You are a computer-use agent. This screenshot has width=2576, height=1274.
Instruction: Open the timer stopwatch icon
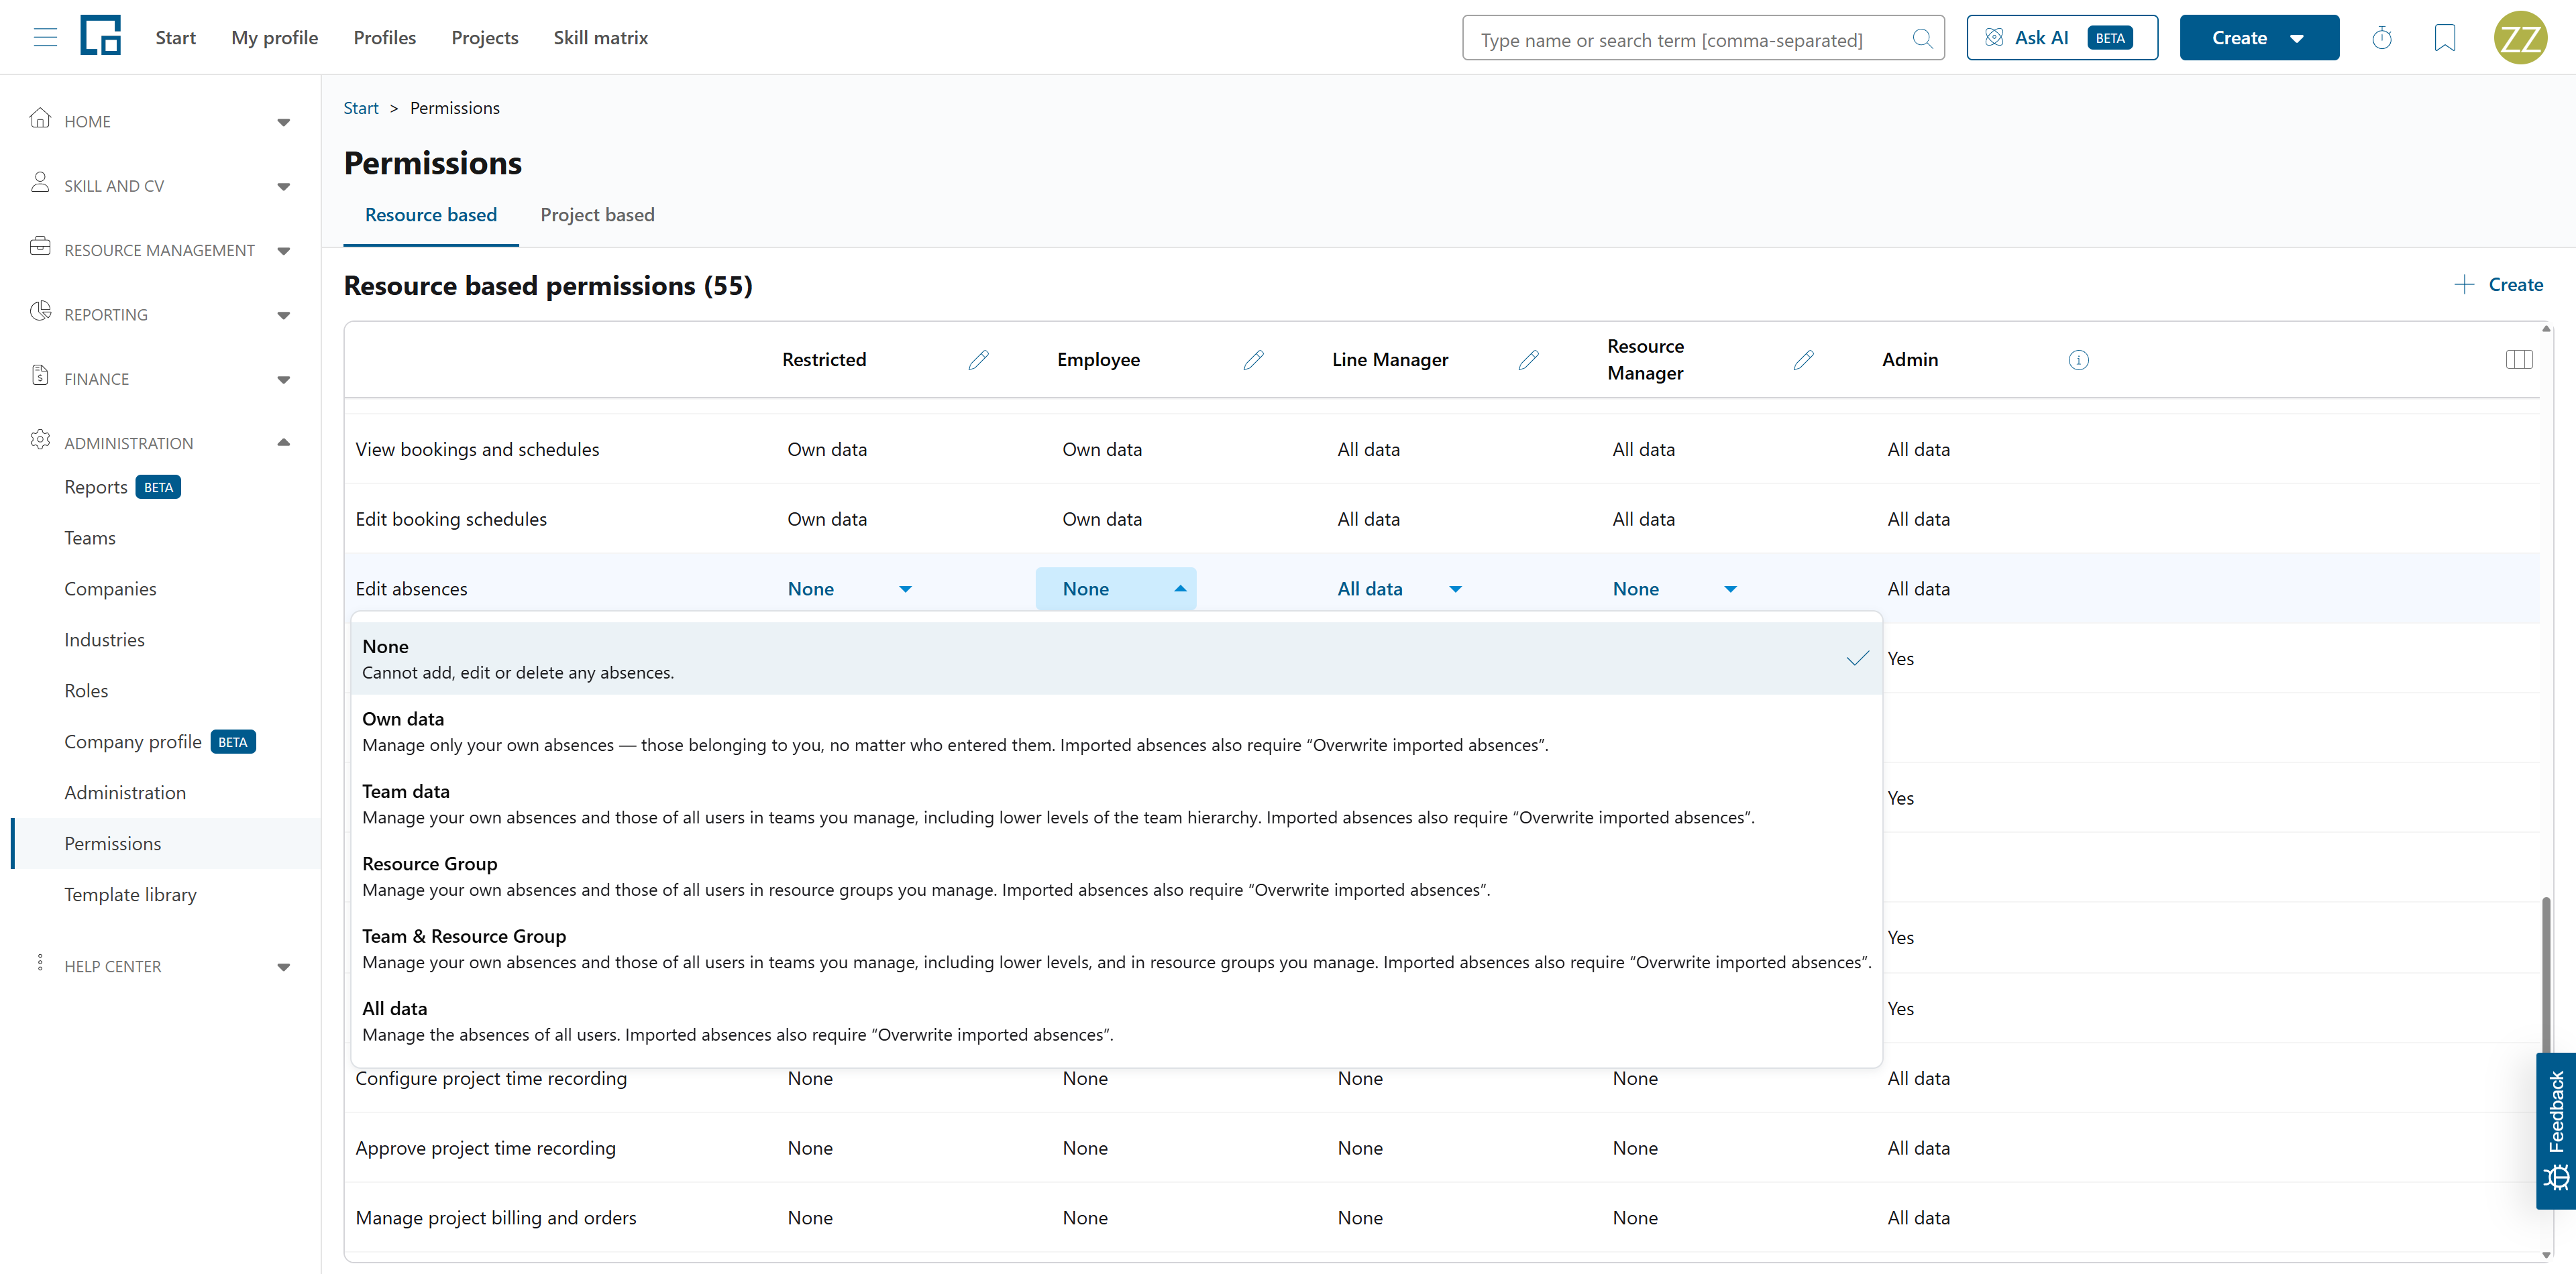pos(2382,38)
